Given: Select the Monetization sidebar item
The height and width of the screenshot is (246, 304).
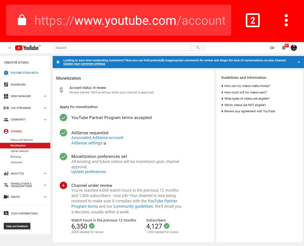Looking at the screenshot, I should (25, 146).
